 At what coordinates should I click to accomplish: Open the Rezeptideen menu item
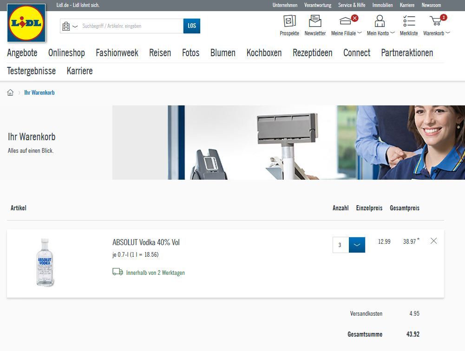point(313,53)
